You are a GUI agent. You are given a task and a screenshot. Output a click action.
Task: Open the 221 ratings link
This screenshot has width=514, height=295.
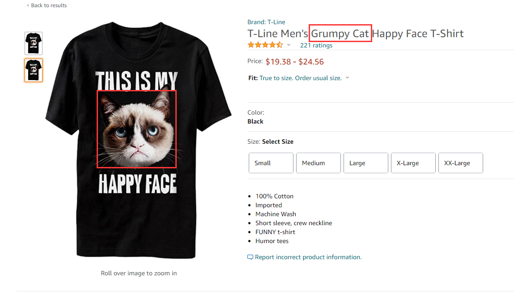pos(316,45)
